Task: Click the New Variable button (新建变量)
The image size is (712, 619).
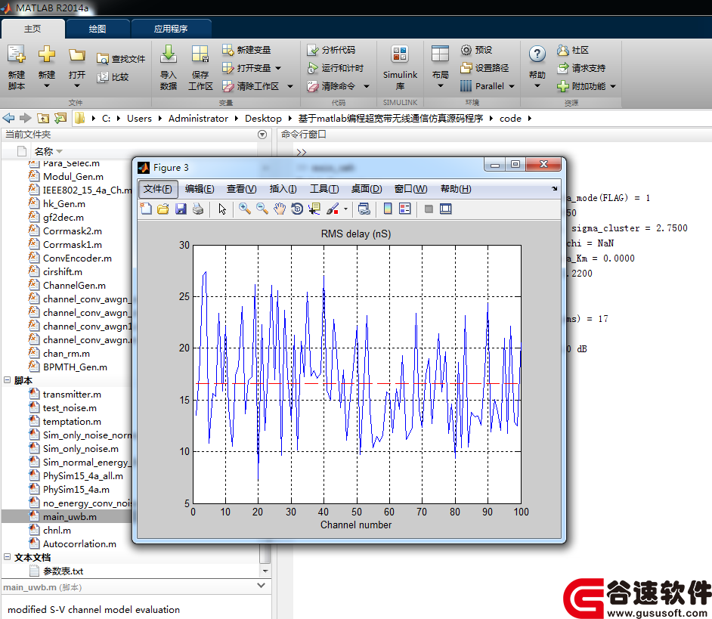Action: click(246, 50)
